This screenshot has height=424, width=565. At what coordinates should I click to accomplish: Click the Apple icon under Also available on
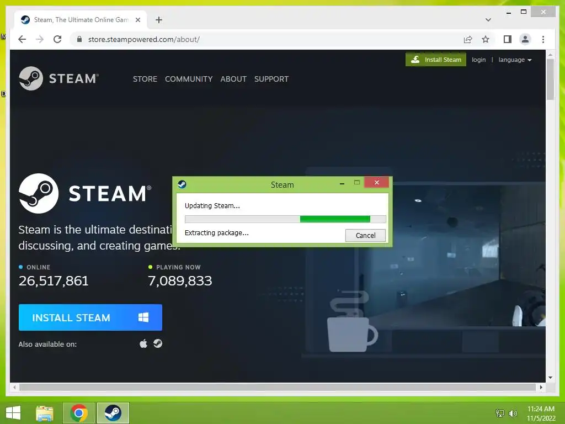pyautogui.click(x=143, y=343)
